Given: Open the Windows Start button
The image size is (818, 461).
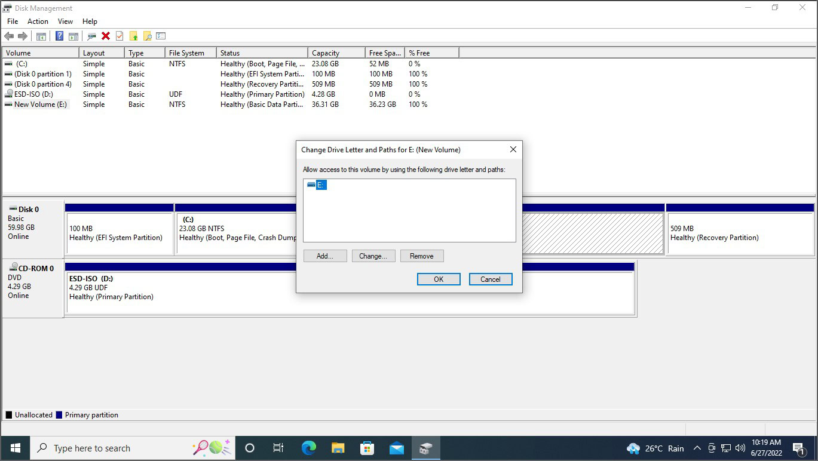Looking at the screenshot, I should point(15,448).
